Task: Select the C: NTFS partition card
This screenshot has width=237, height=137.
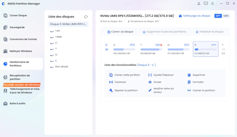Action: tap(124, 49)
